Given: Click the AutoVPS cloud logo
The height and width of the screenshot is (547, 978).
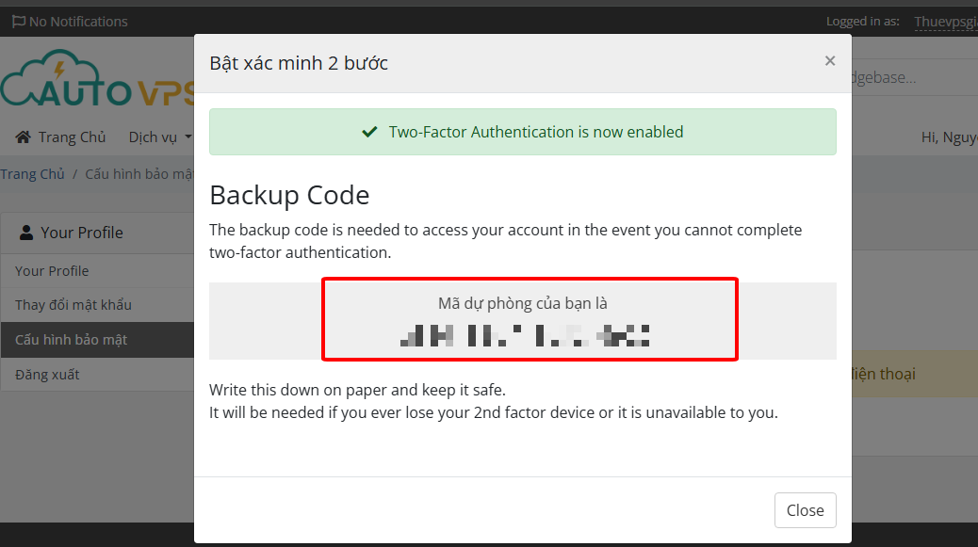Looking at the screenshot, I should point(97,79).
